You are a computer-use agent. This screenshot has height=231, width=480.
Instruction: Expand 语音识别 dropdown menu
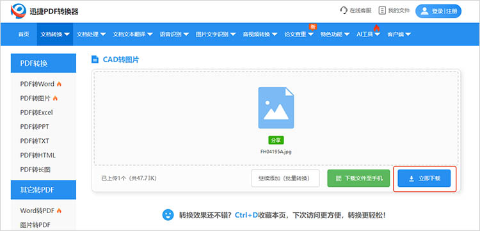pos(174,35)
